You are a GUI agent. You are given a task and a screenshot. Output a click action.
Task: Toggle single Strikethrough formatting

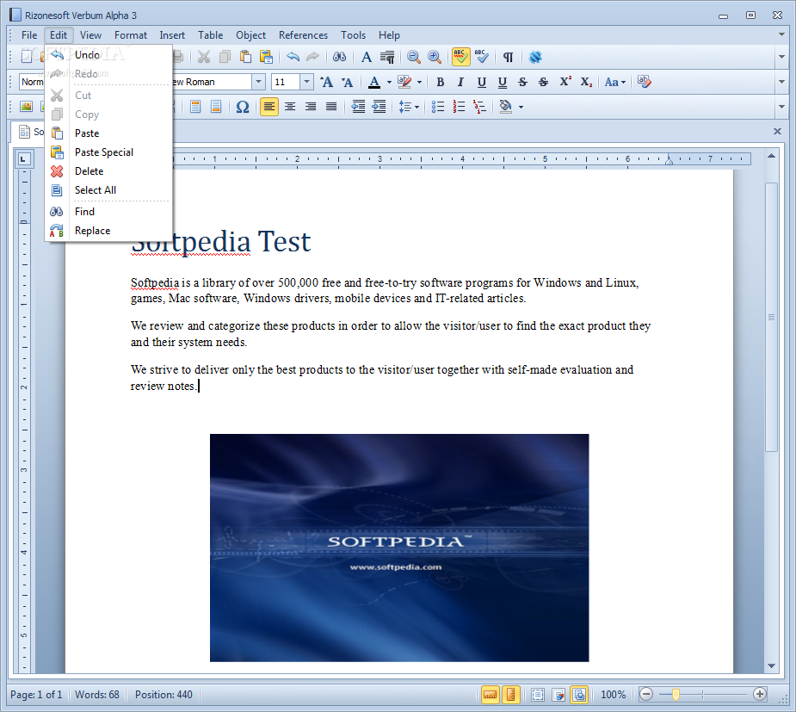(523, 82)
